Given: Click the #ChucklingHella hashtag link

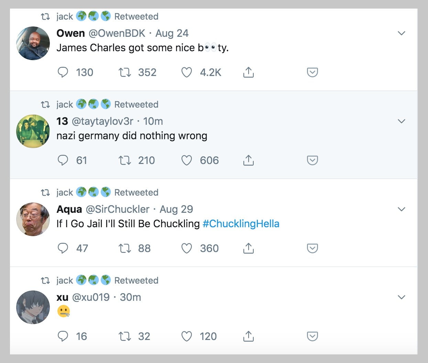Looking at the screenshot, I should [x=241, y=224].
